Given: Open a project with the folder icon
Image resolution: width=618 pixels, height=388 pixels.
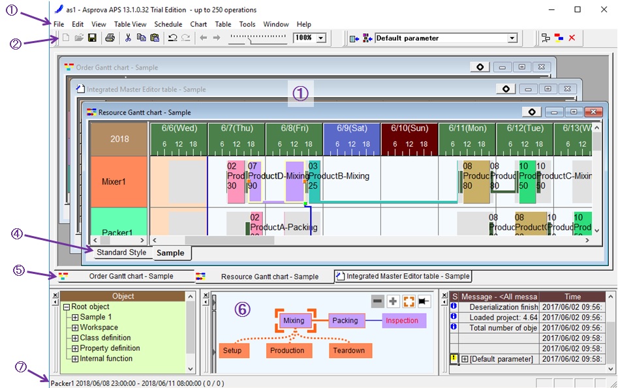Looking at the screenshot, I should (79, 38).
